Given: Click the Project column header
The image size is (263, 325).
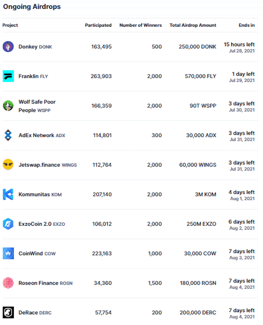Looking at the screenshot, I should point(10,25).
